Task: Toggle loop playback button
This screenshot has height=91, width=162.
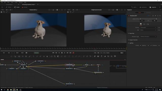Action: pyautogui.click(x=73, y=53)
